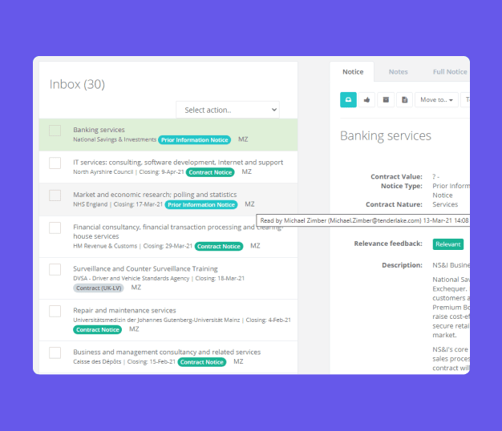Screen dimensions: 502x431
Task: Tick checkbox for Repair and maintenance services
Action: (x=55, y=311)
